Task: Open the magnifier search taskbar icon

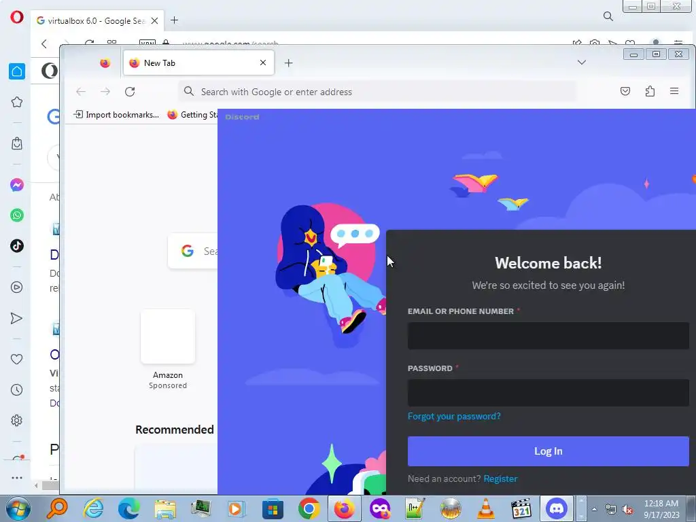Action: [x=57, y=508]
